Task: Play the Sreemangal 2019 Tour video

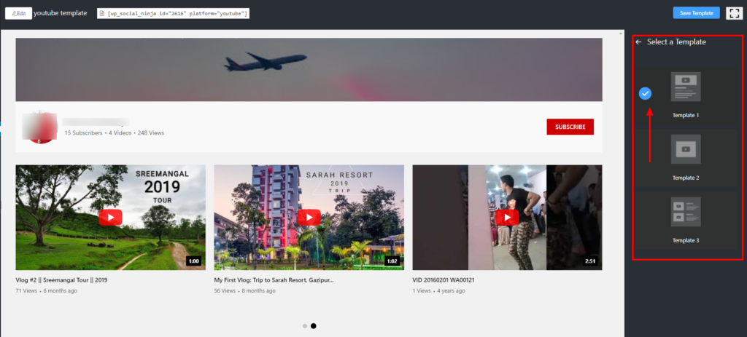Action: [x=110, y=217]
